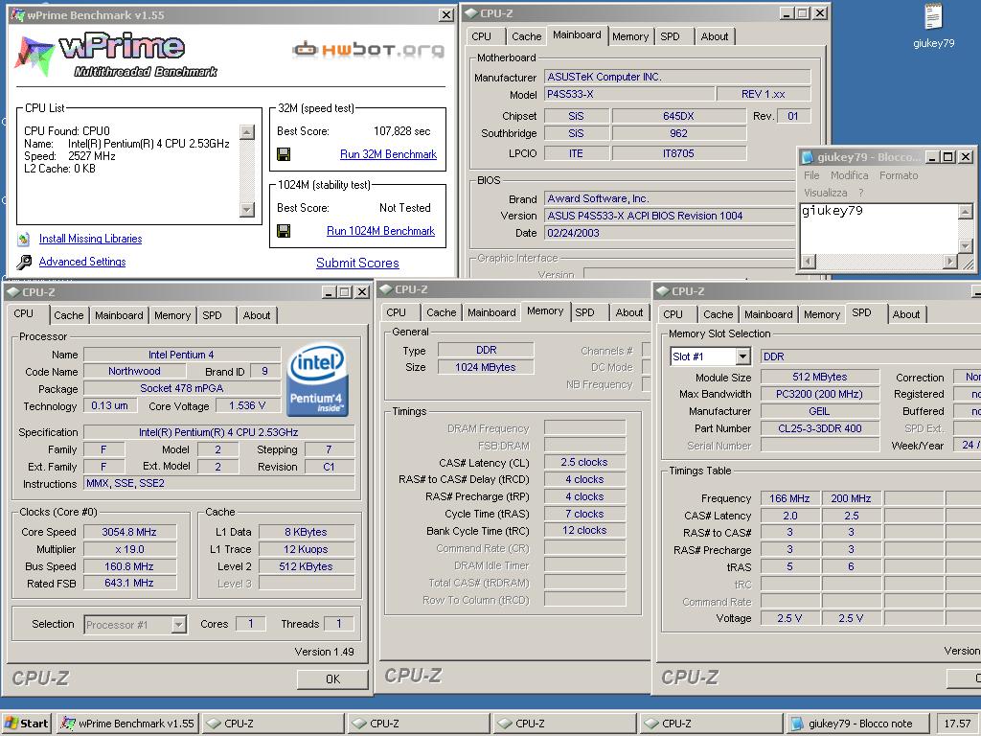Select the SPD tab in Mainboard CPU-Z window
This screenshot has width=981, height=736.
click(670, 36)
